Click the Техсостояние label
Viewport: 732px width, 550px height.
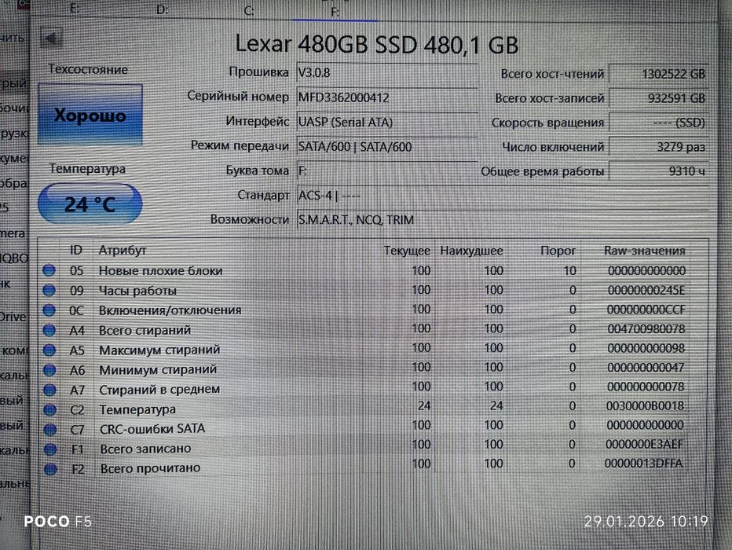point(88,70)
